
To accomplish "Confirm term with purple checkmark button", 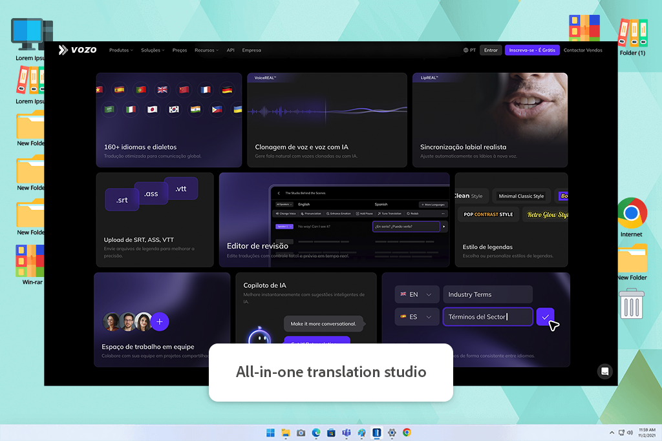I will [x=545, y=317].
